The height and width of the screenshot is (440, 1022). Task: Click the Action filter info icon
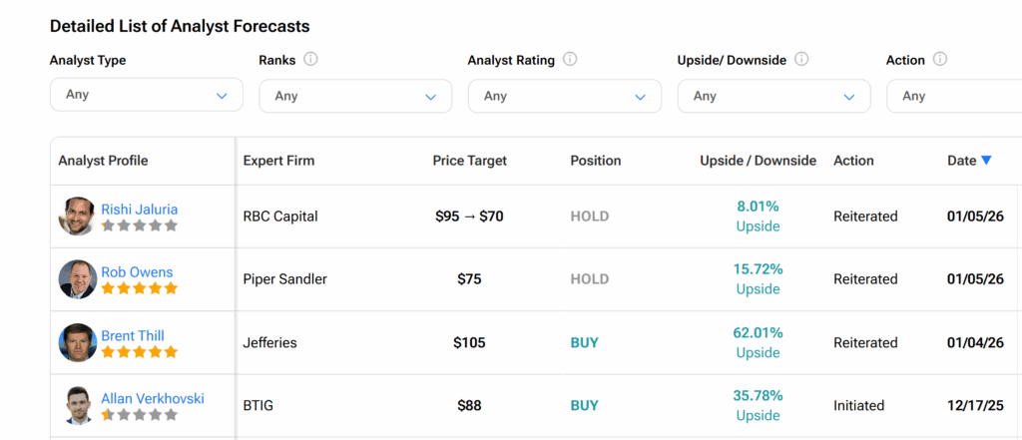pyautogui.click(x=940, y=60)
